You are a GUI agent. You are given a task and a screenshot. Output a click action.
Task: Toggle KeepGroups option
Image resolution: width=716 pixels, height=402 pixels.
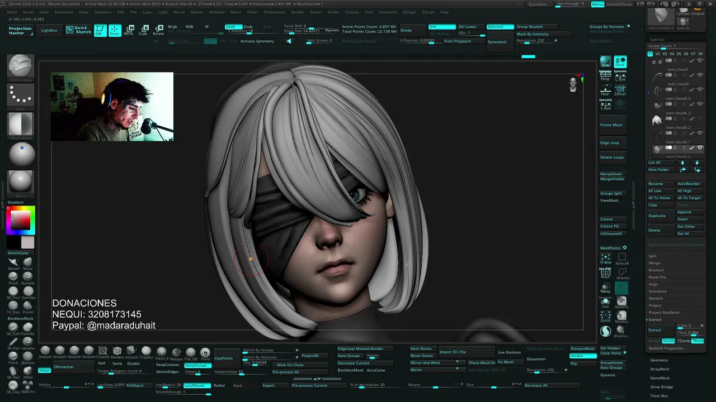(196, 365)
